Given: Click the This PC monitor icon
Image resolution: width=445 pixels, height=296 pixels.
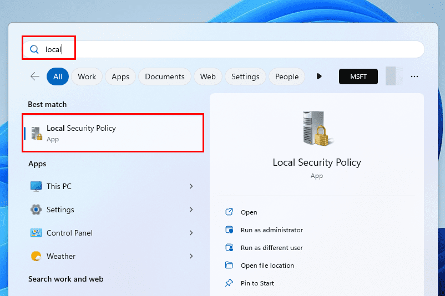Looking at the screenshot, I should click(x=36, y=186).
